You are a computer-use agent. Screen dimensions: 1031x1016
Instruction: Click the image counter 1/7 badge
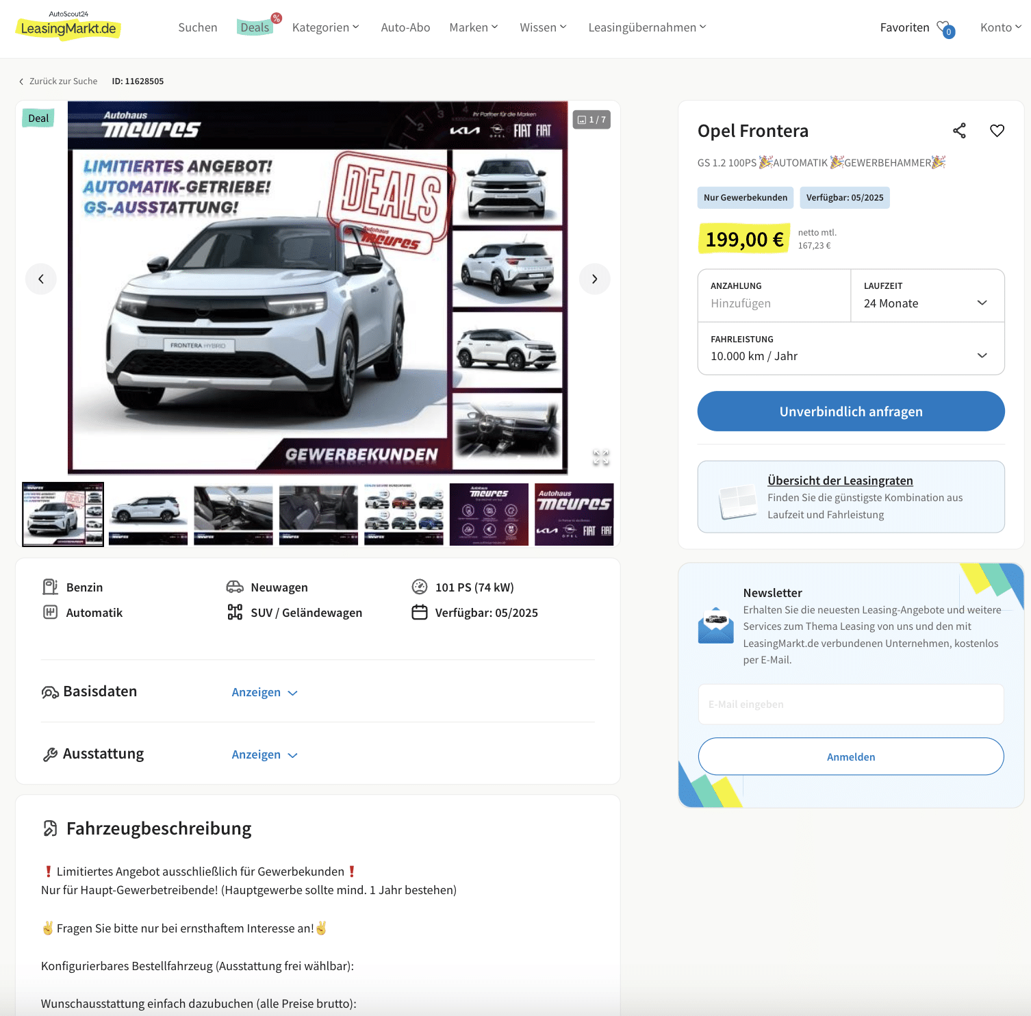coord(591,120)
